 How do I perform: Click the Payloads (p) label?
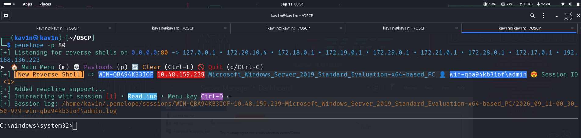pos(106,67)
